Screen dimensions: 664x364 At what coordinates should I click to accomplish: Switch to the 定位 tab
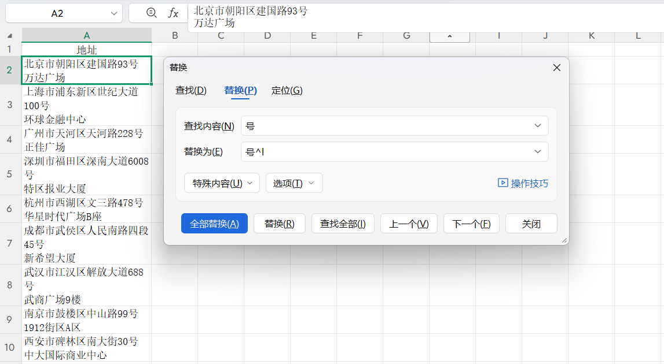coord(287,90)
